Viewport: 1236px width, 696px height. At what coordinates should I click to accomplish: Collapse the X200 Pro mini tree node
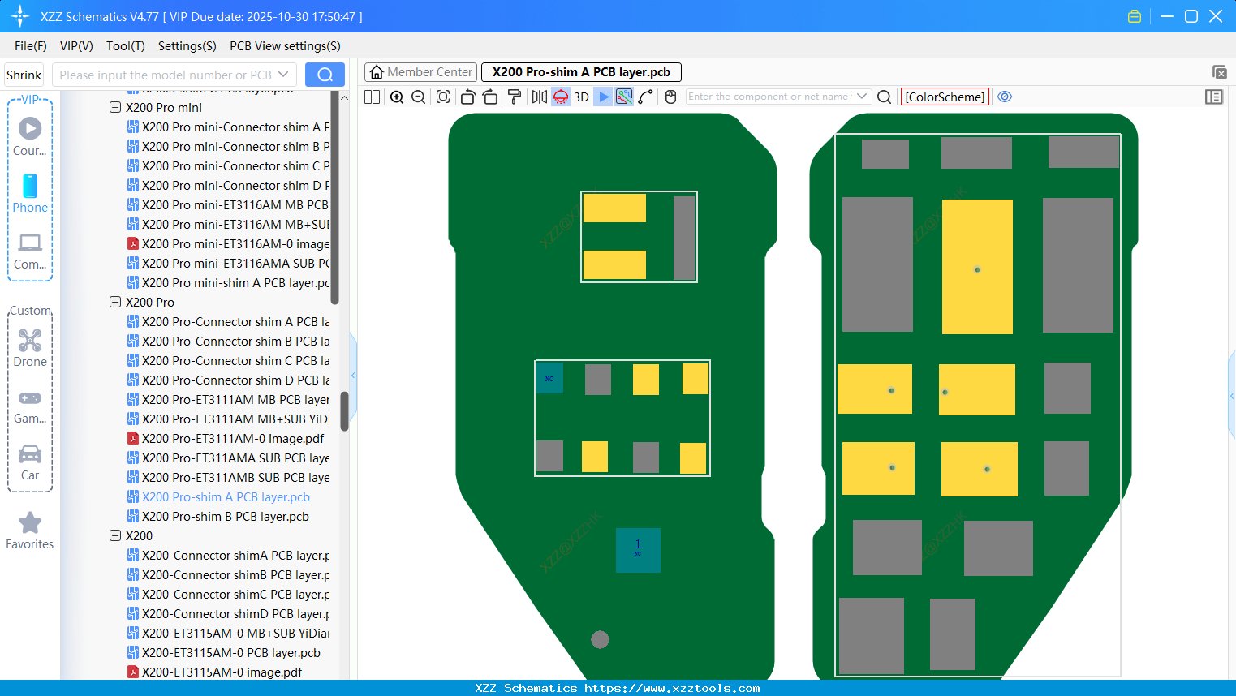(115, 107)
